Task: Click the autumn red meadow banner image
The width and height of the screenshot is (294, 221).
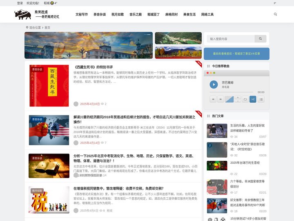Action: (x=178, y=53)
